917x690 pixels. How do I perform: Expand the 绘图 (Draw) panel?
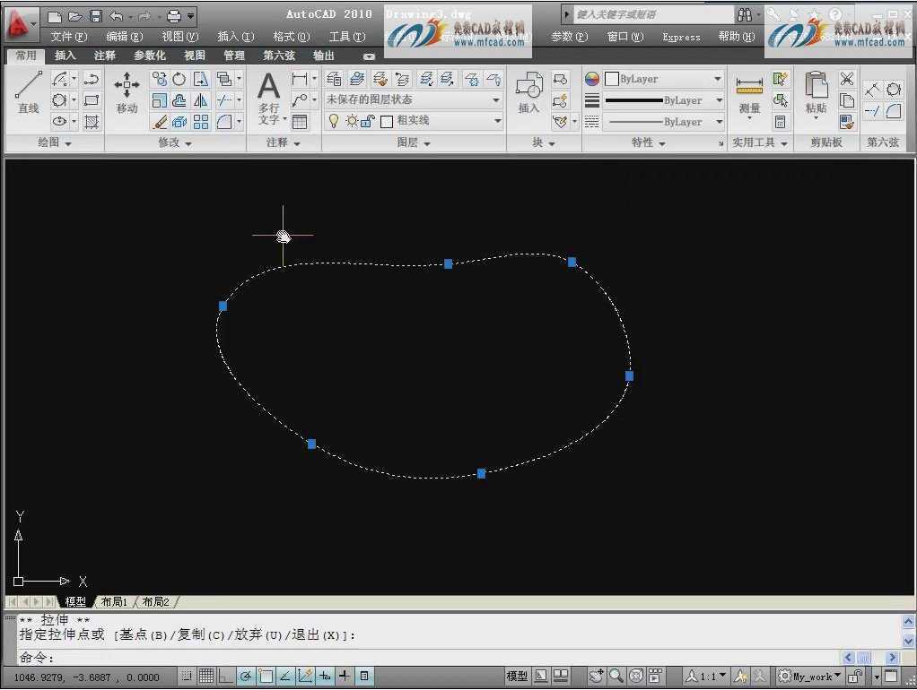tap(55, 142)
